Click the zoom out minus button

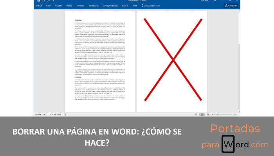coord(213,115)
